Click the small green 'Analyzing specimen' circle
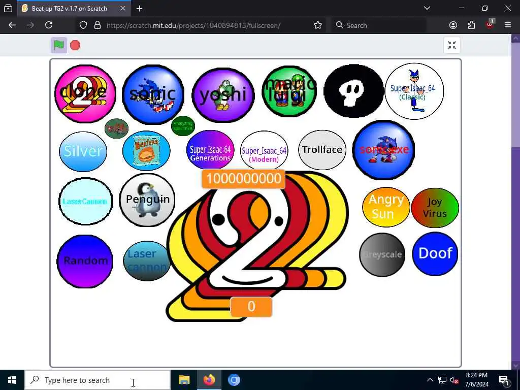The height and width of the screenshot is (390, 520). tap(183, 126)
